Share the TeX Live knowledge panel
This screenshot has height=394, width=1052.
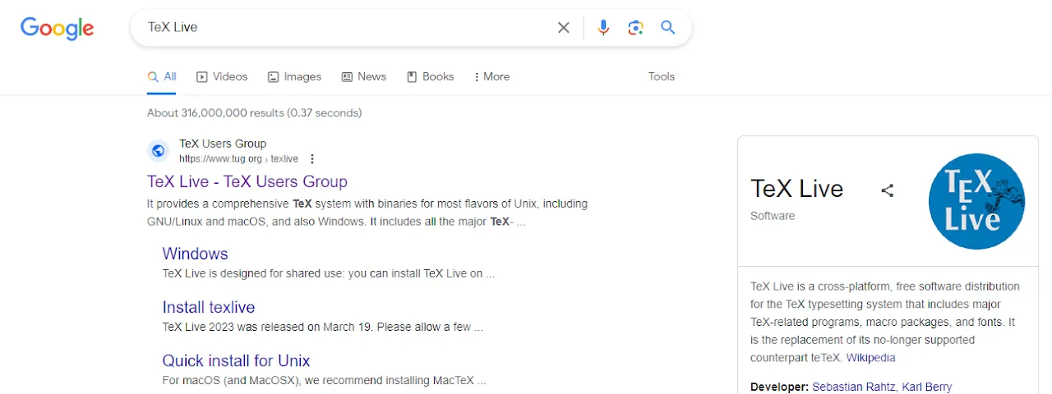coord(887,190)
